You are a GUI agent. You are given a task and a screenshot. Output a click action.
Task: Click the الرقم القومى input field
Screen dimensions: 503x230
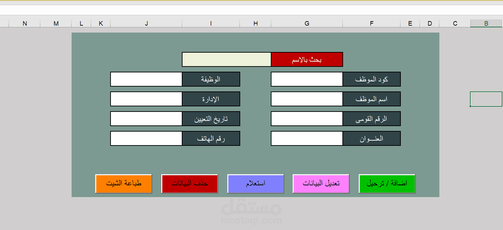click(x=307, y=119)
